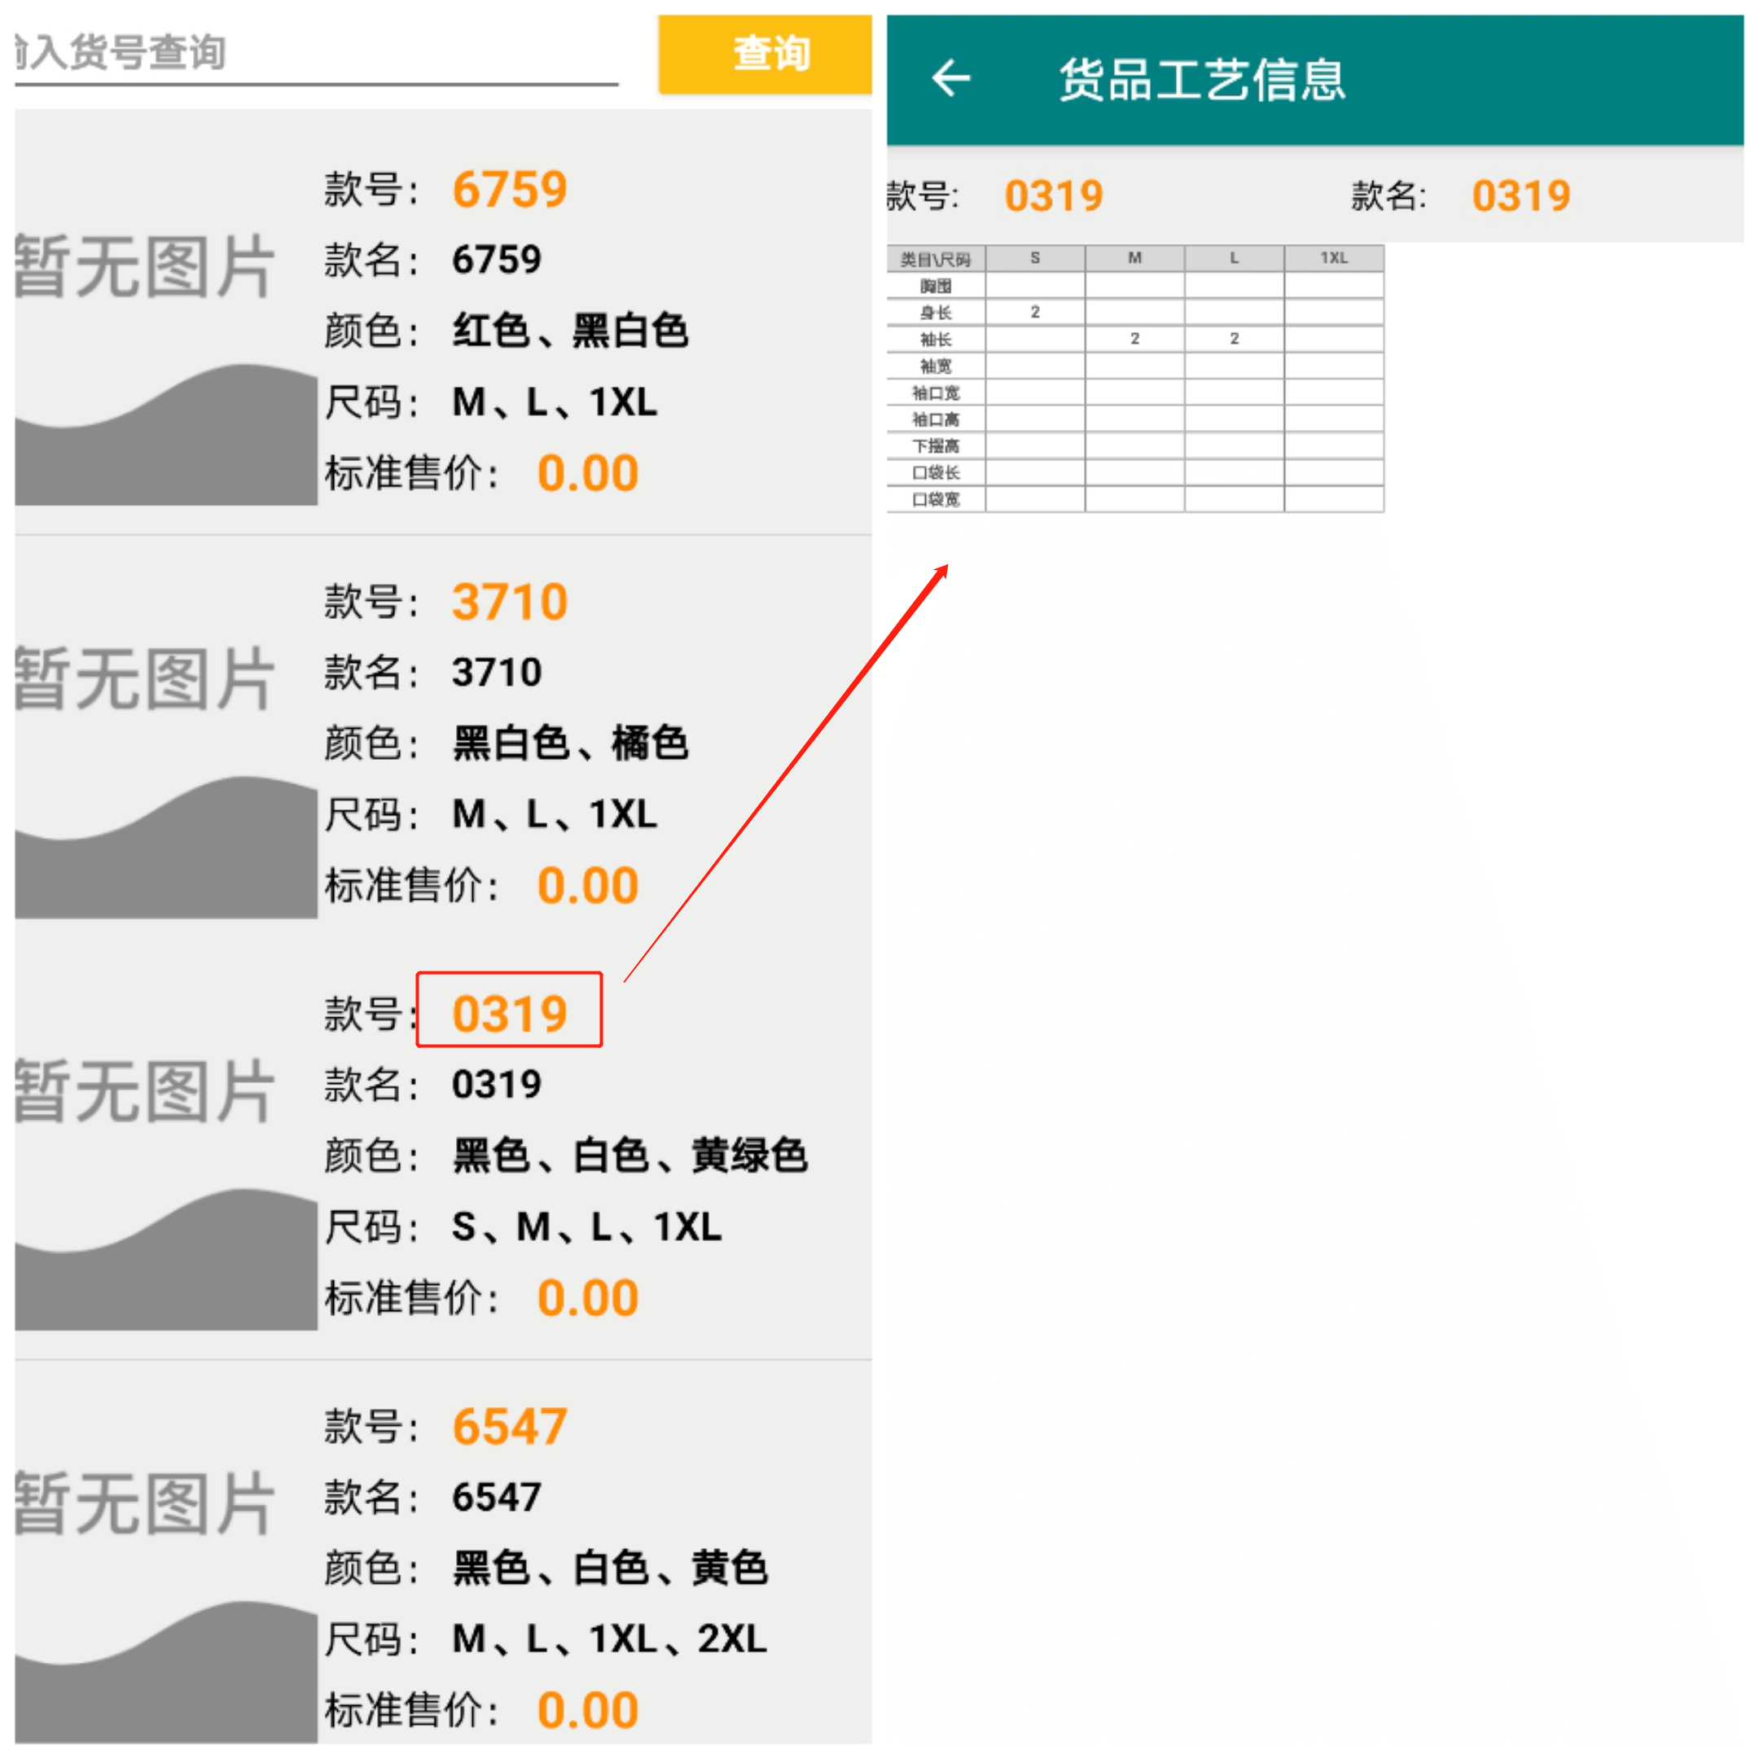
Task: Tap the 胸围 row label in the table
Action: pyautogui.click(x=935, y=285)
